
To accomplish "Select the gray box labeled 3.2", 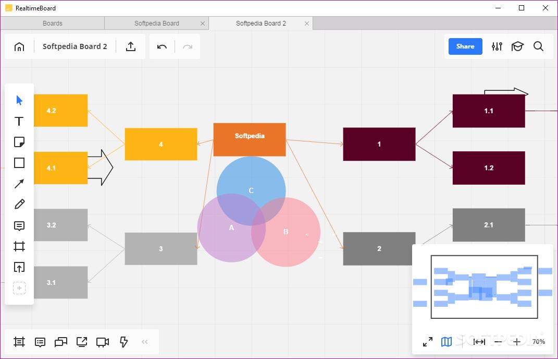I will pyautogui.click(x=60, y=225).
